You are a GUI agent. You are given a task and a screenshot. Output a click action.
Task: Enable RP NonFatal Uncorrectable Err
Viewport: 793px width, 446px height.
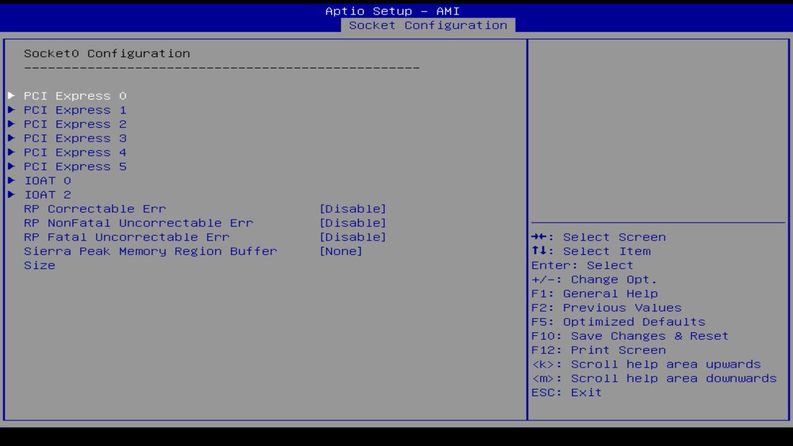click(x=354, y=222)
